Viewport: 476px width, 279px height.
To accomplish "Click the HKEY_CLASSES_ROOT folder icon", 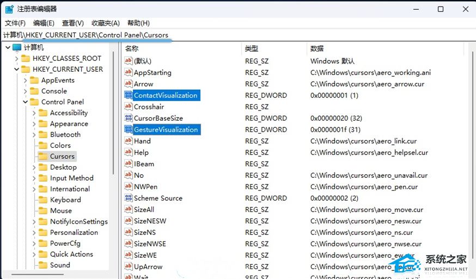I will click(26, 58).
